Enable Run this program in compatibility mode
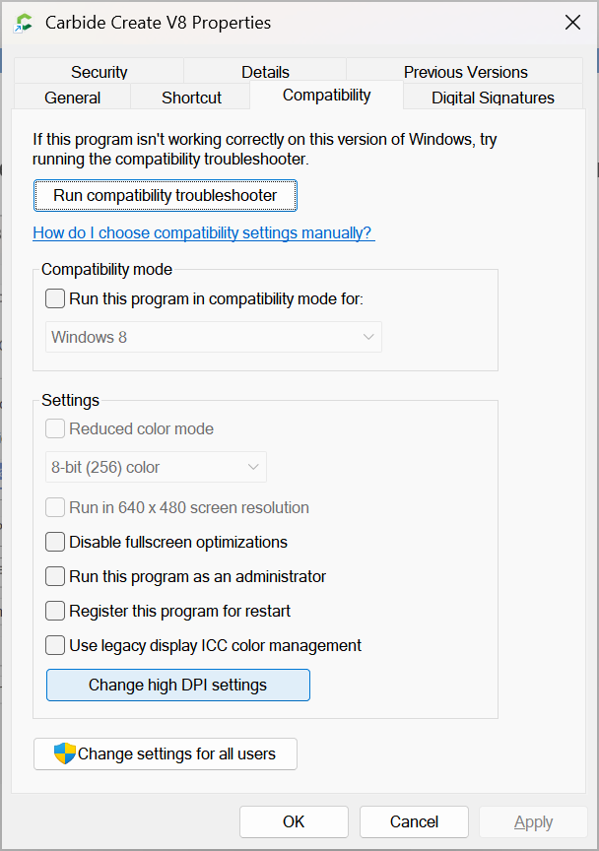Image resolution: width=599 pixels, height=851 pixels. pyautogui.click(x=56, y=298)
